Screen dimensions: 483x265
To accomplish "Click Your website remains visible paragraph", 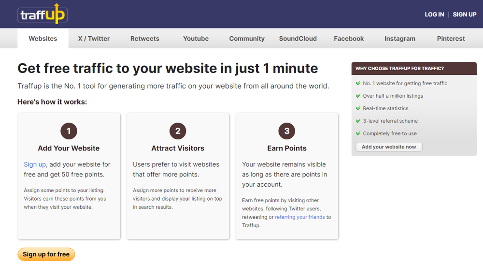I will [284, 175].
